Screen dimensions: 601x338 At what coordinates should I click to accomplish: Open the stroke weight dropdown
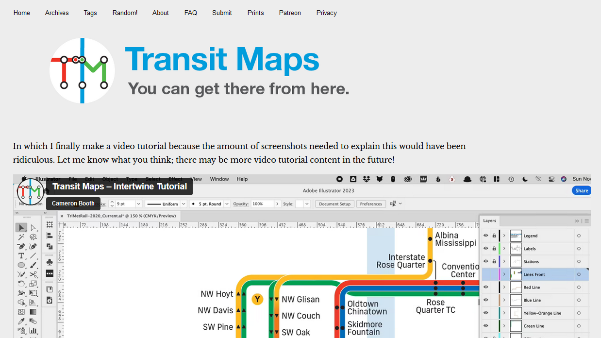138,204
